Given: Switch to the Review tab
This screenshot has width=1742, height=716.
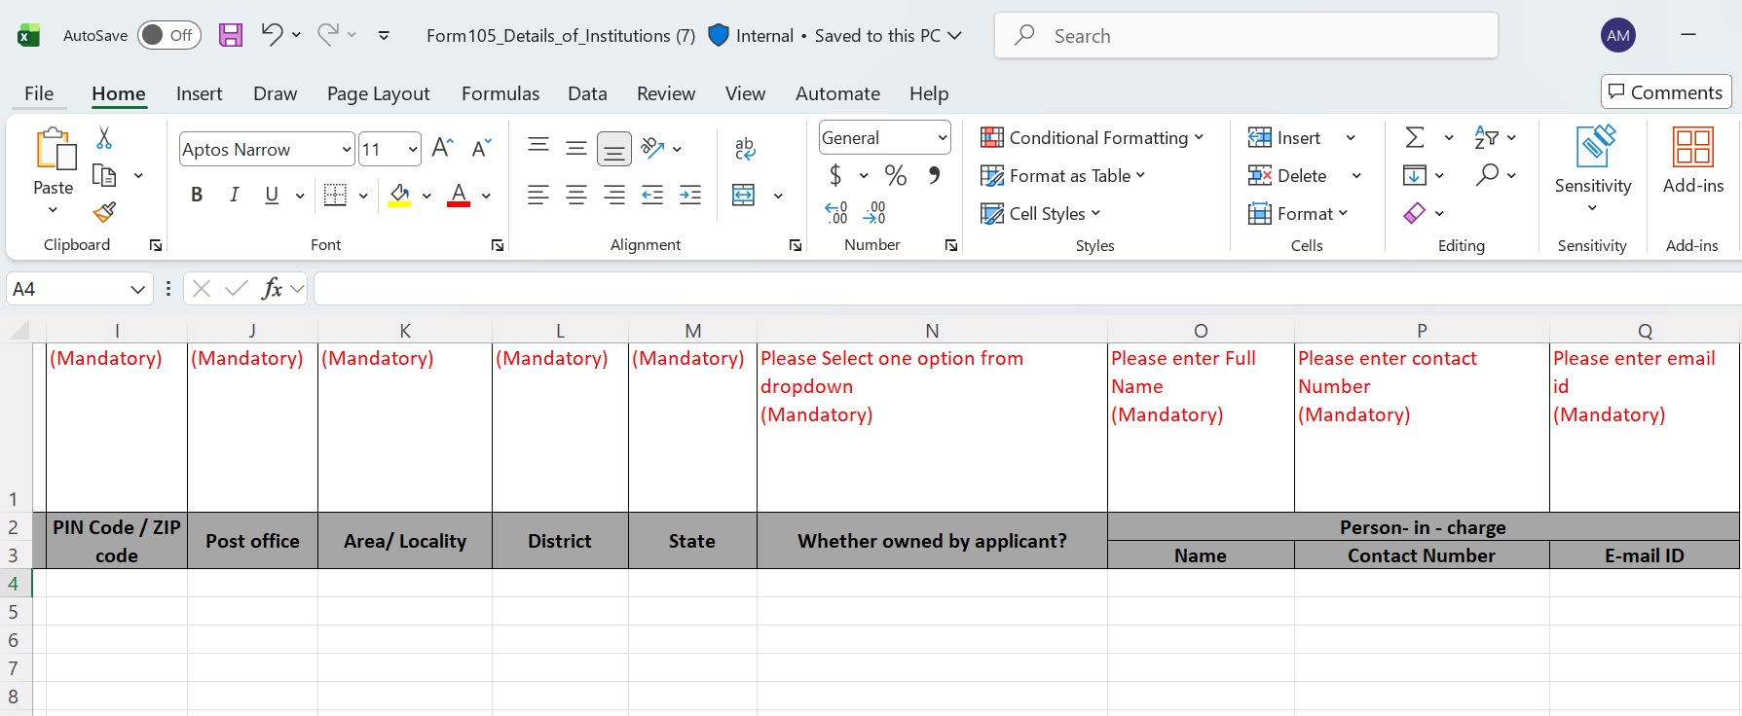Looking at the screenshot, I should pyautogui.click(x=666, y=93).
